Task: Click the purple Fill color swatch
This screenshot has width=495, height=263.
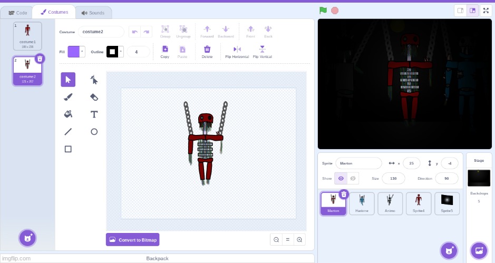Action: coord(74,52)
